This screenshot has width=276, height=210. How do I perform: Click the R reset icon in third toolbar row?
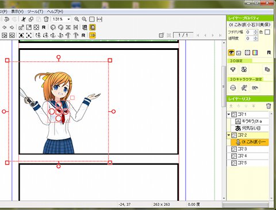pyautogui.click(x=83, y=36)
